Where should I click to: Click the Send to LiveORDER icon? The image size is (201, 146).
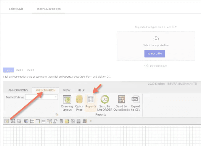105,99
